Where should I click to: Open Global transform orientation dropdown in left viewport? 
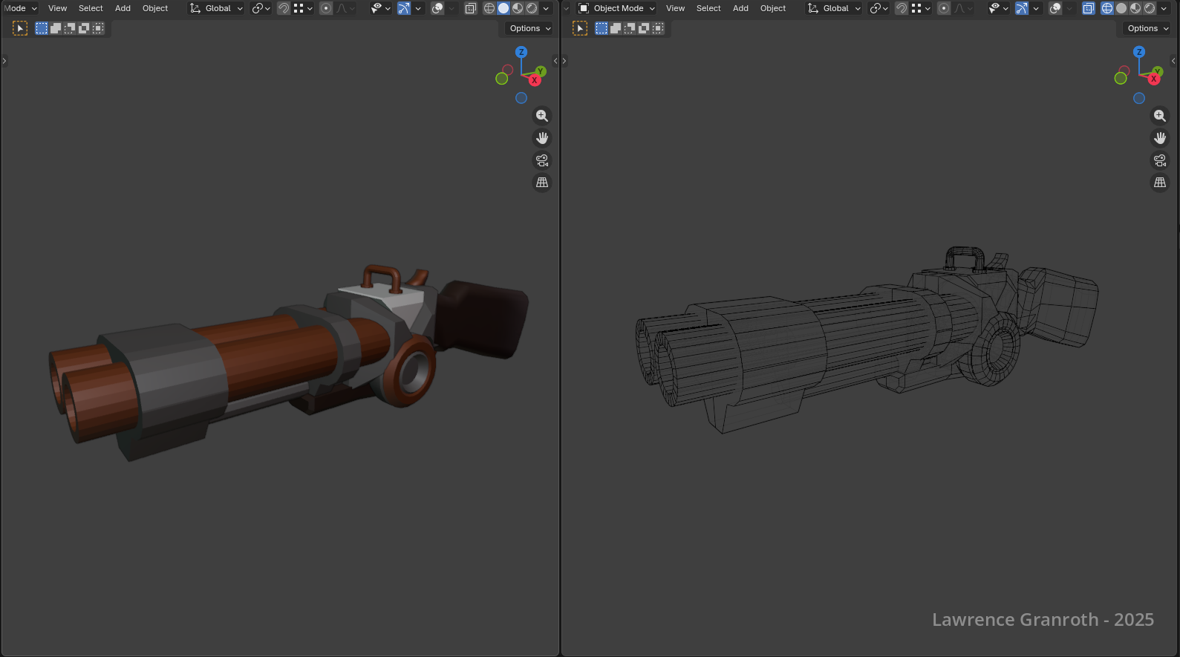(x=217, y=8)
